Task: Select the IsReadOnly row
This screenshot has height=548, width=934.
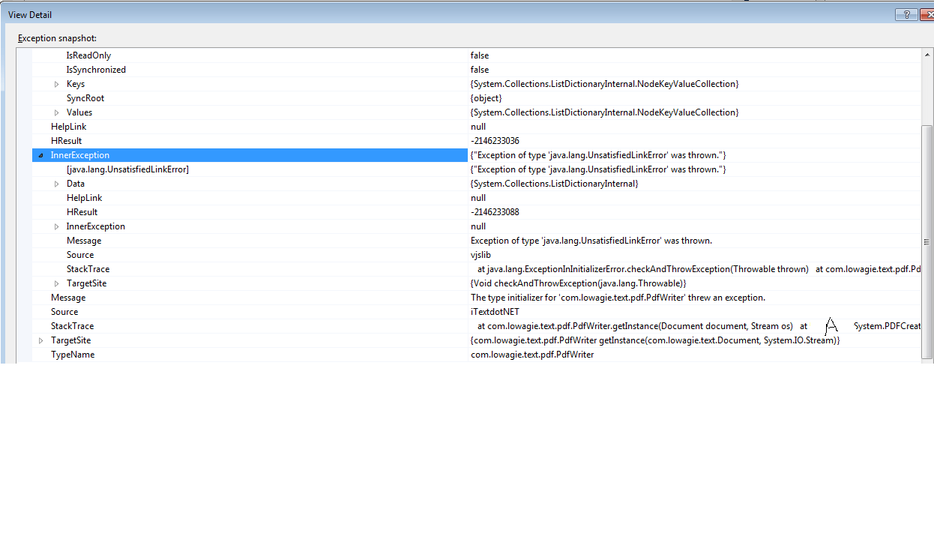Action: point(88,55)
